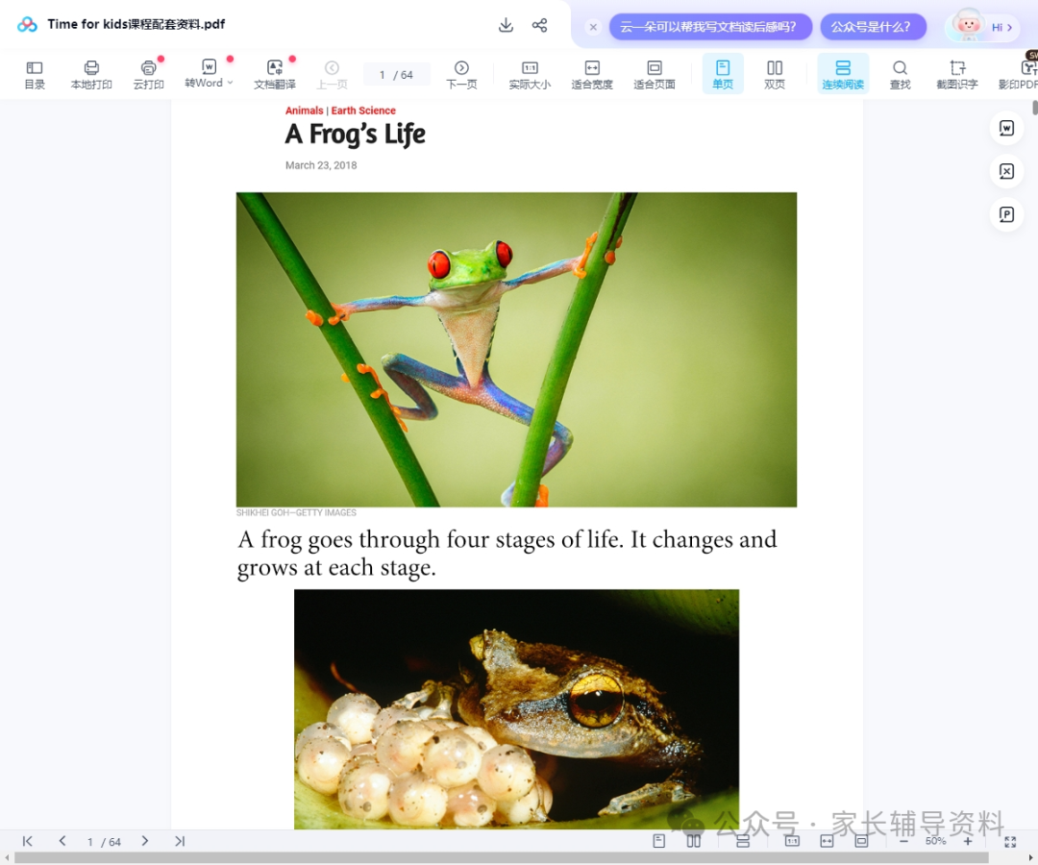
Task: Click the 本地打印 local print icon
Action: coord(91,74)
